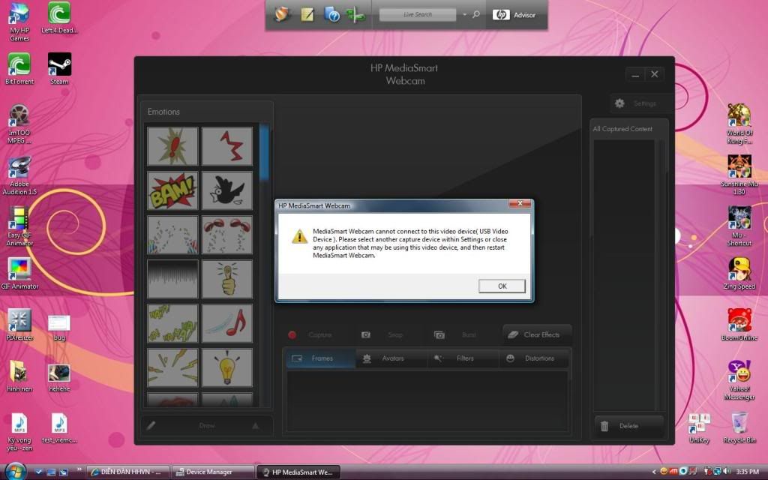
Task: Switch to the Avatars tab
Action: pos(391,358)
